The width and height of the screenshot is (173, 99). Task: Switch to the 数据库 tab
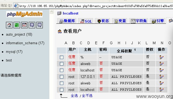click(67, 21)
